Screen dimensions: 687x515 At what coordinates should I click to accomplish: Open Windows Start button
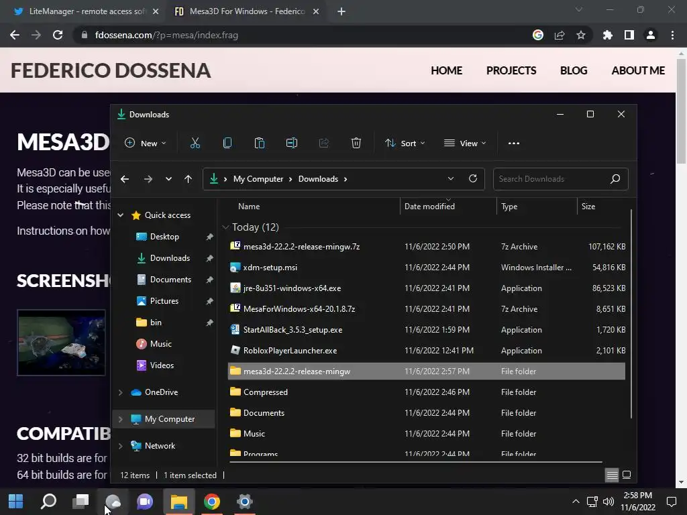pos(16,502)
